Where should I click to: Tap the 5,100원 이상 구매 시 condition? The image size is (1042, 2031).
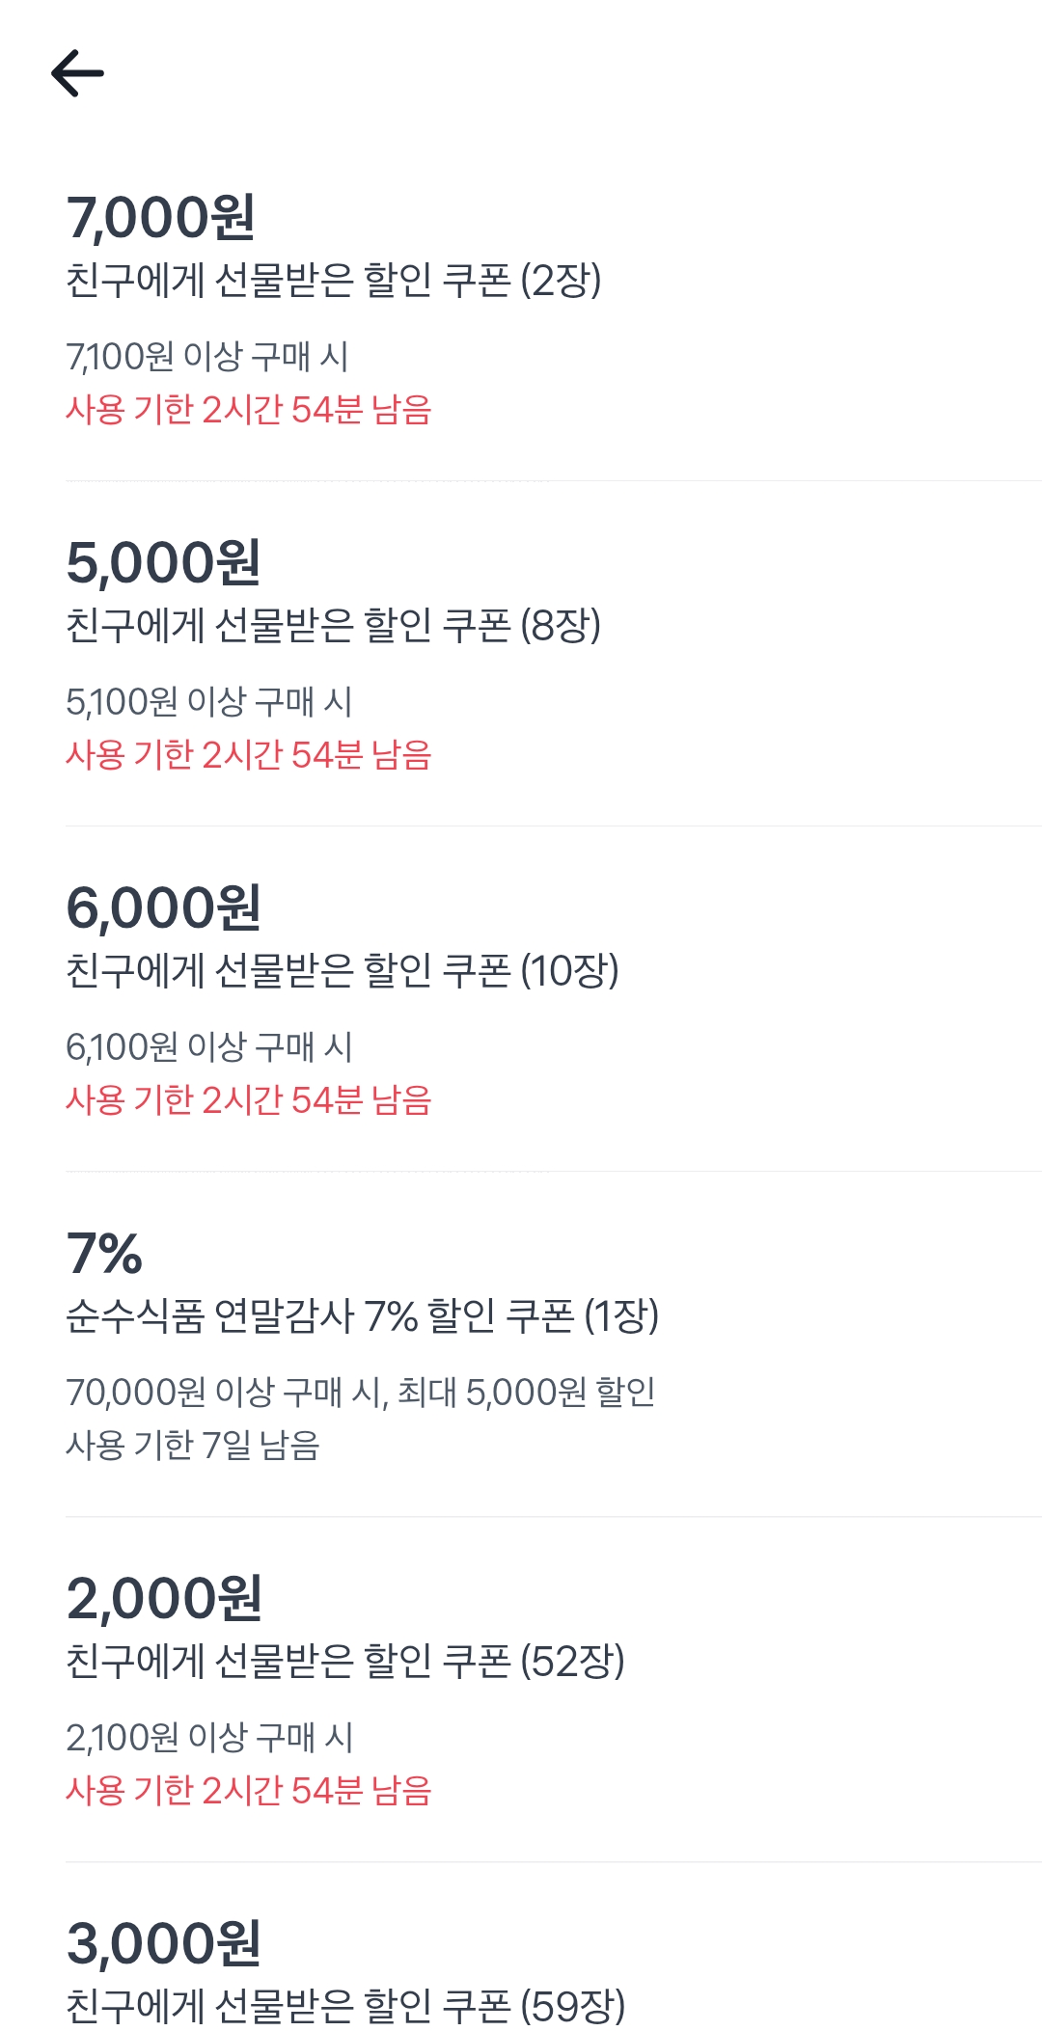(x=208, y=702)
